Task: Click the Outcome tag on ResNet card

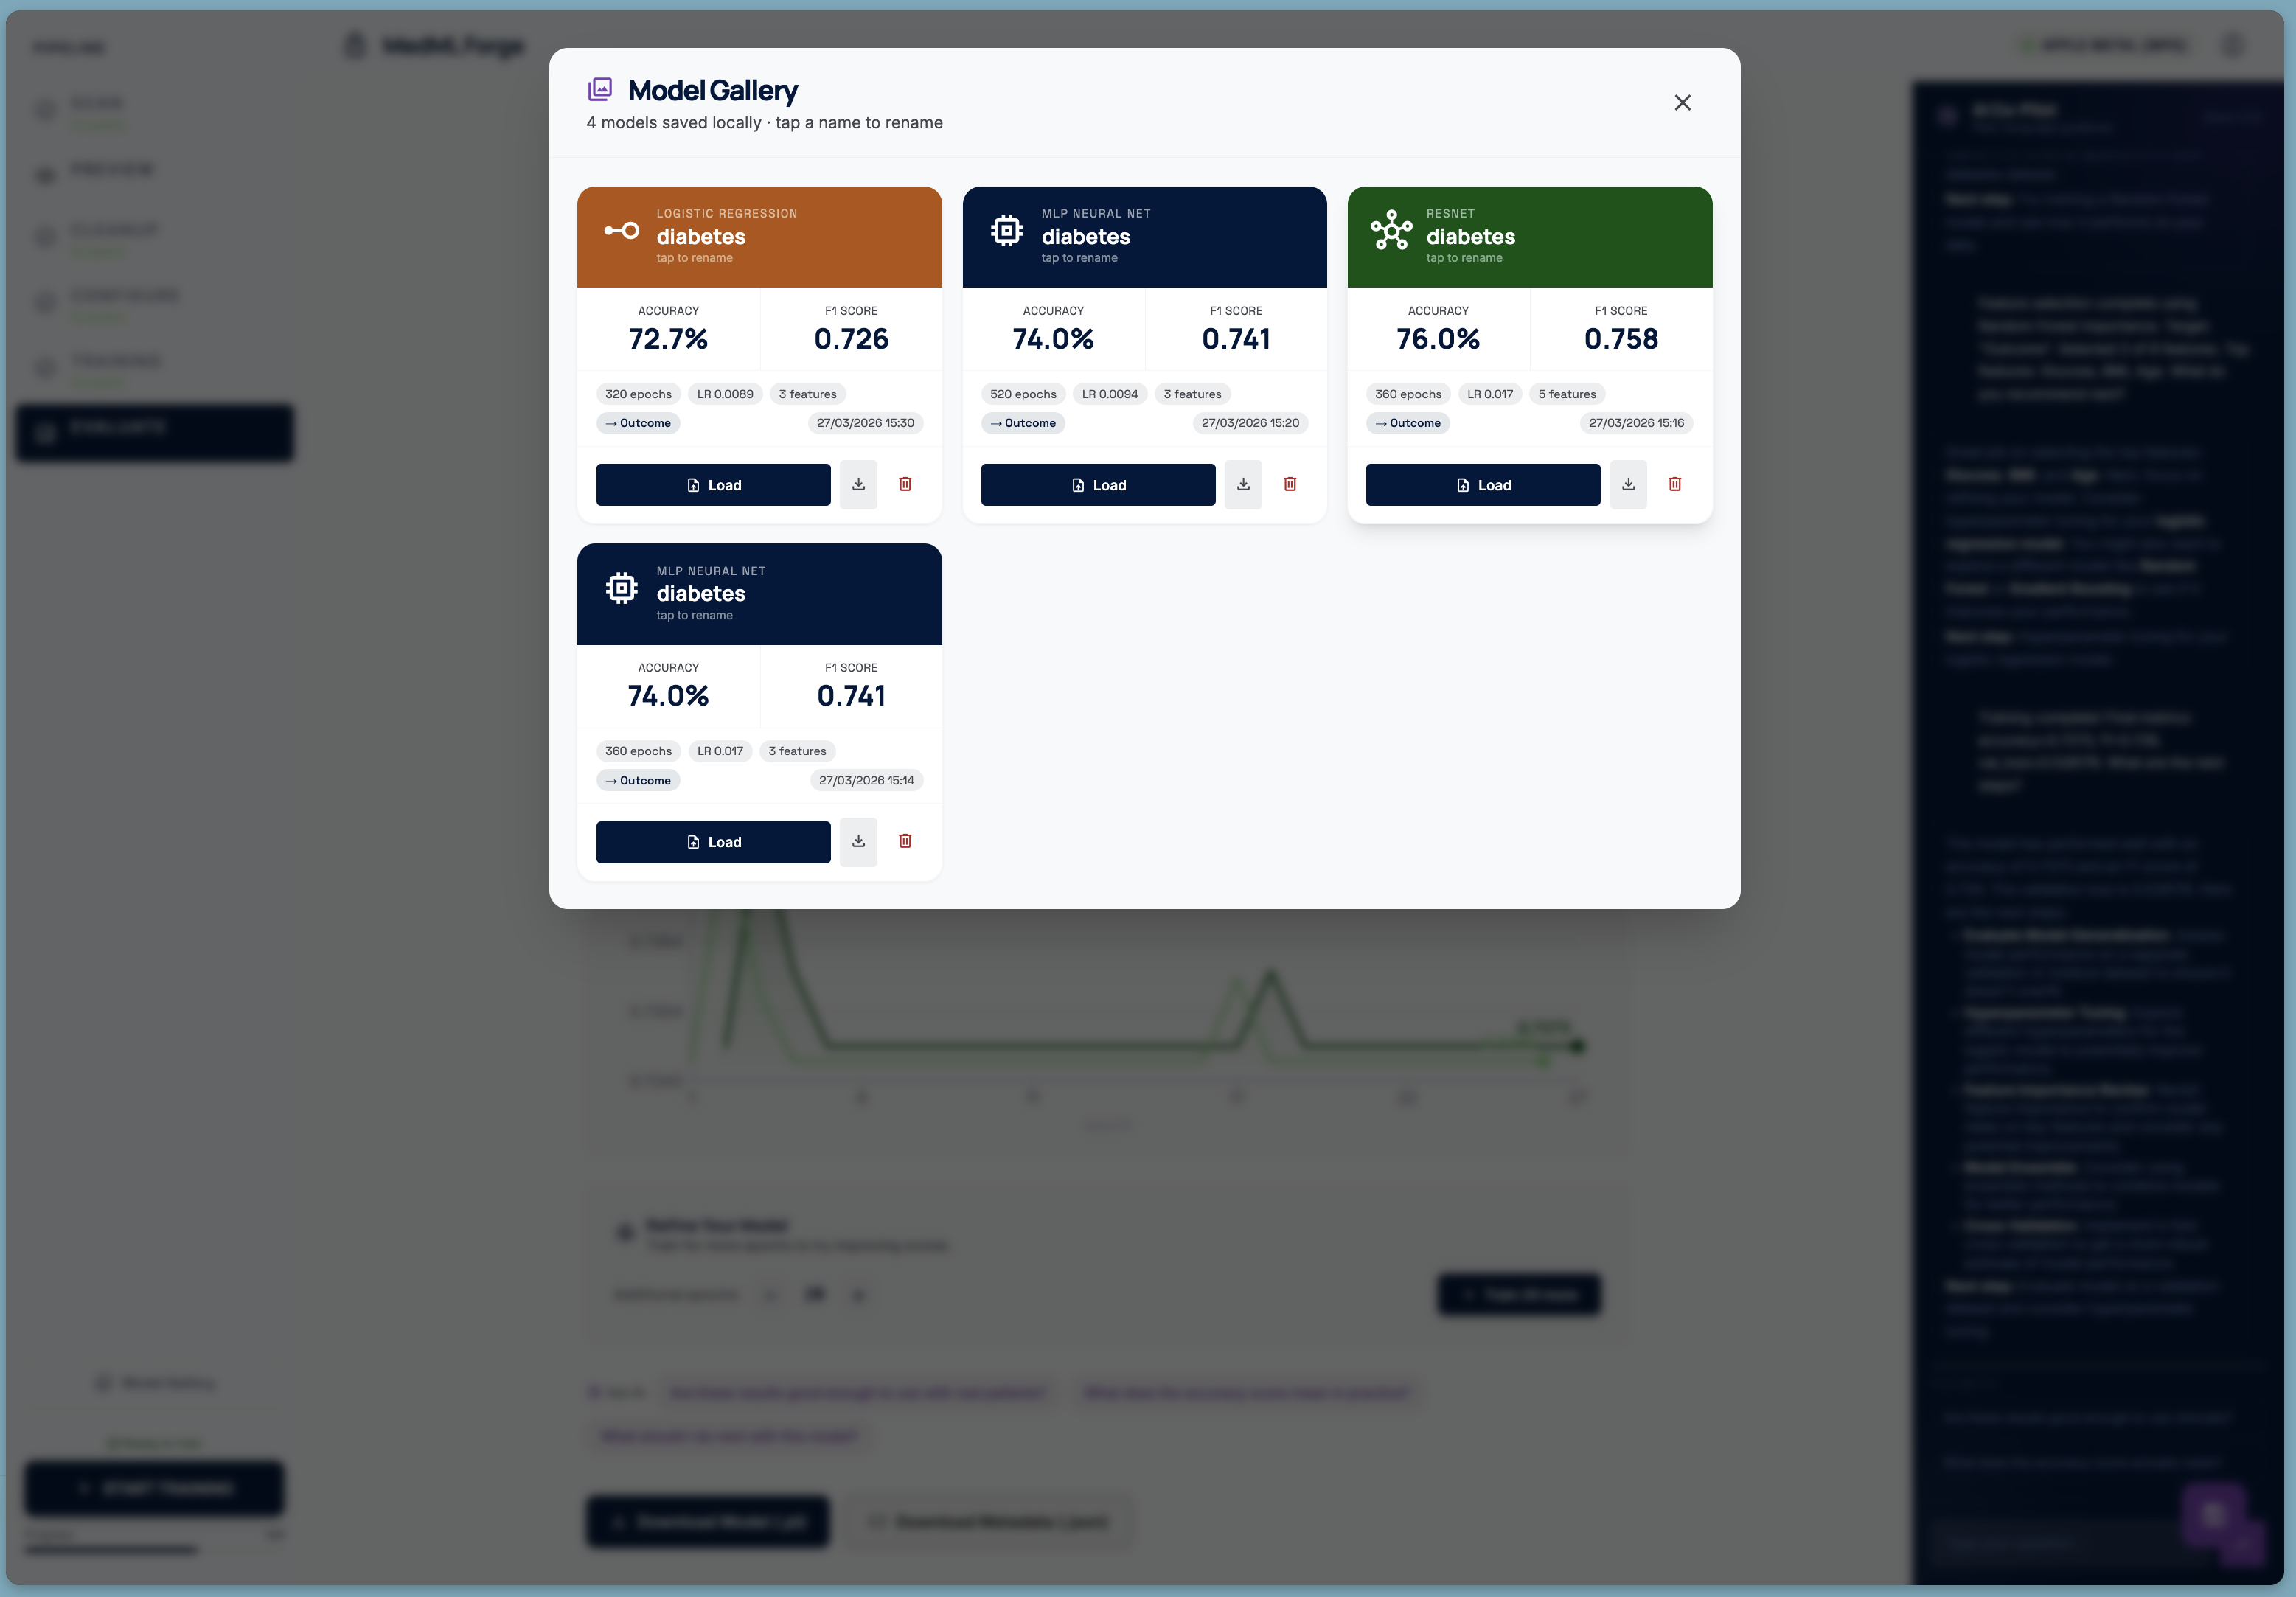Action: point(1408,423)
